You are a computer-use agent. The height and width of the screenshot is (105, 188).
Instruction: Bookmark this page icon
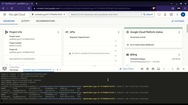point(29,8)
